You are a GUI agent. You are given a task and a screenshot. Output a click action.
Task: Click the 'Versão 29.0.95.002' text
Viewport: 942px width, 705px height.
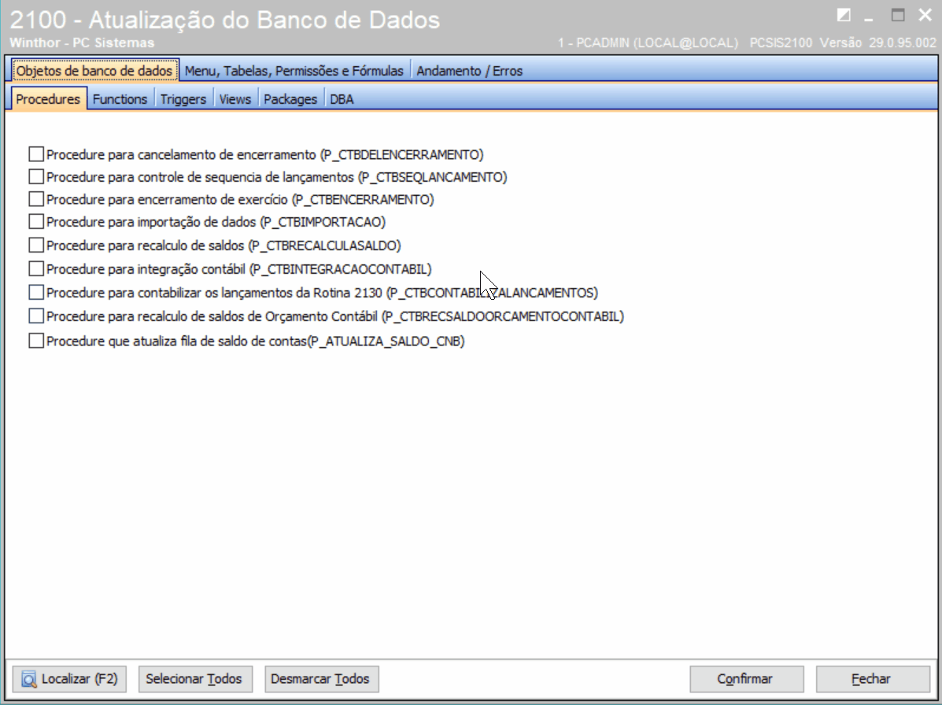coord(877,42)
